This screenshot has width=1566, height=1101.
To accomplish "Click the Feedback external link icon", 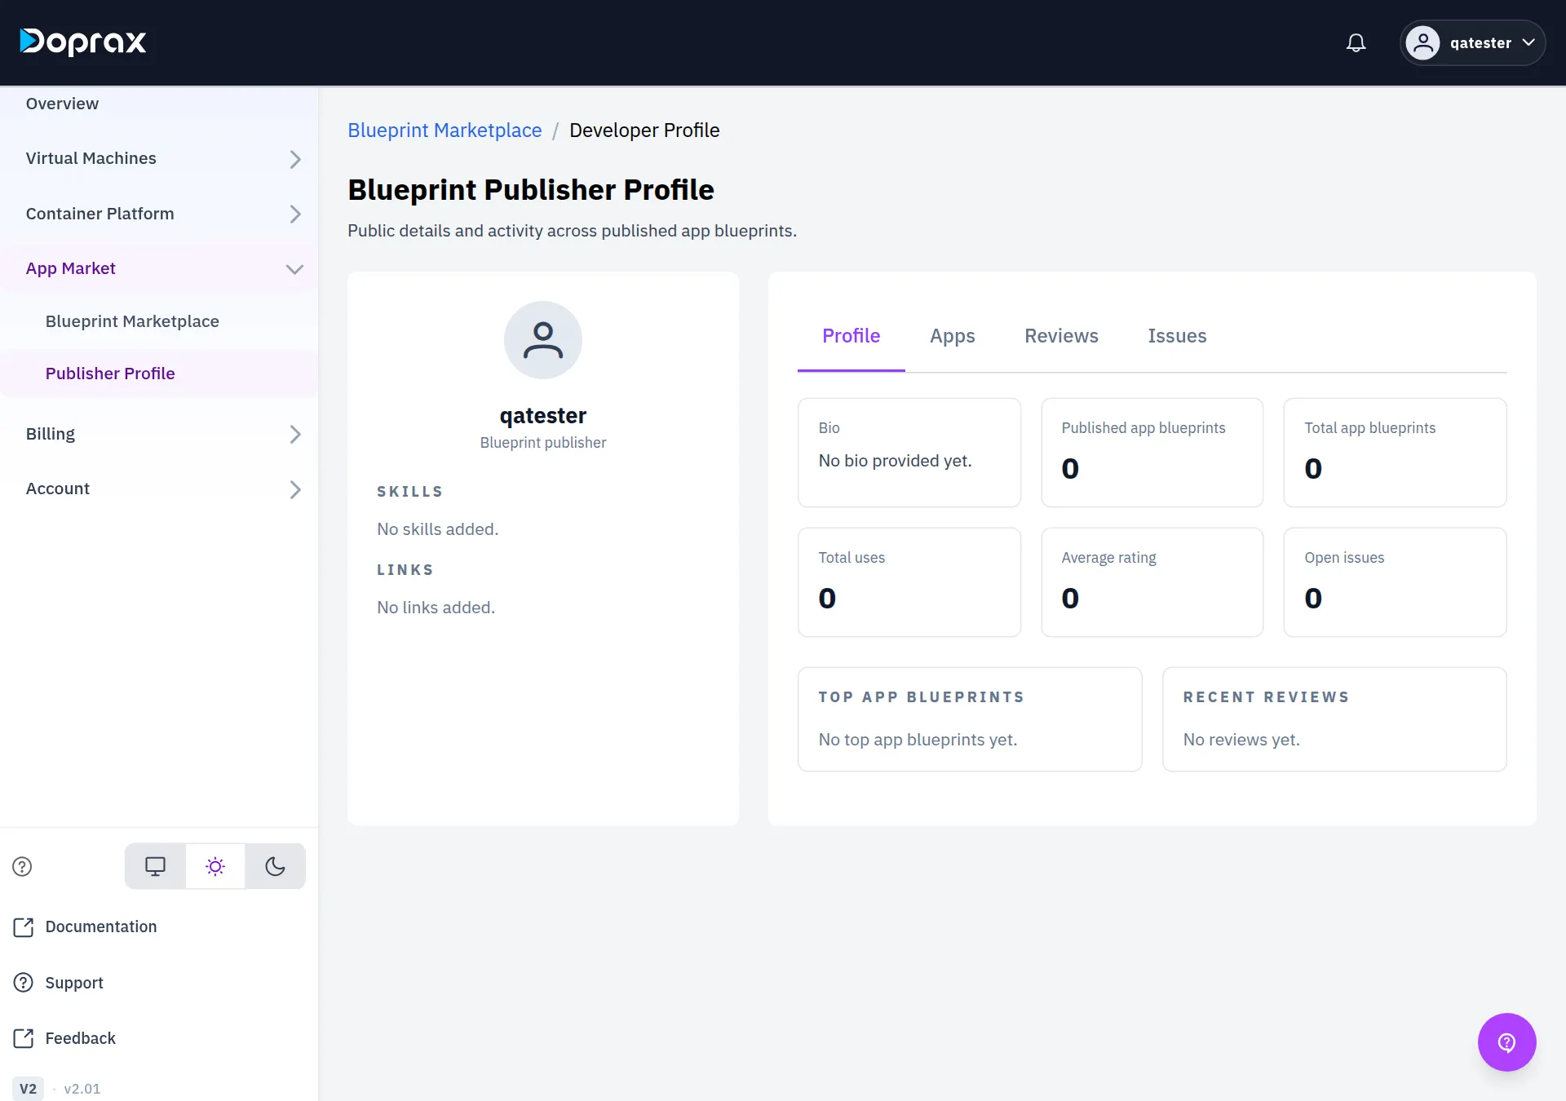I will tap(24, 1038).
